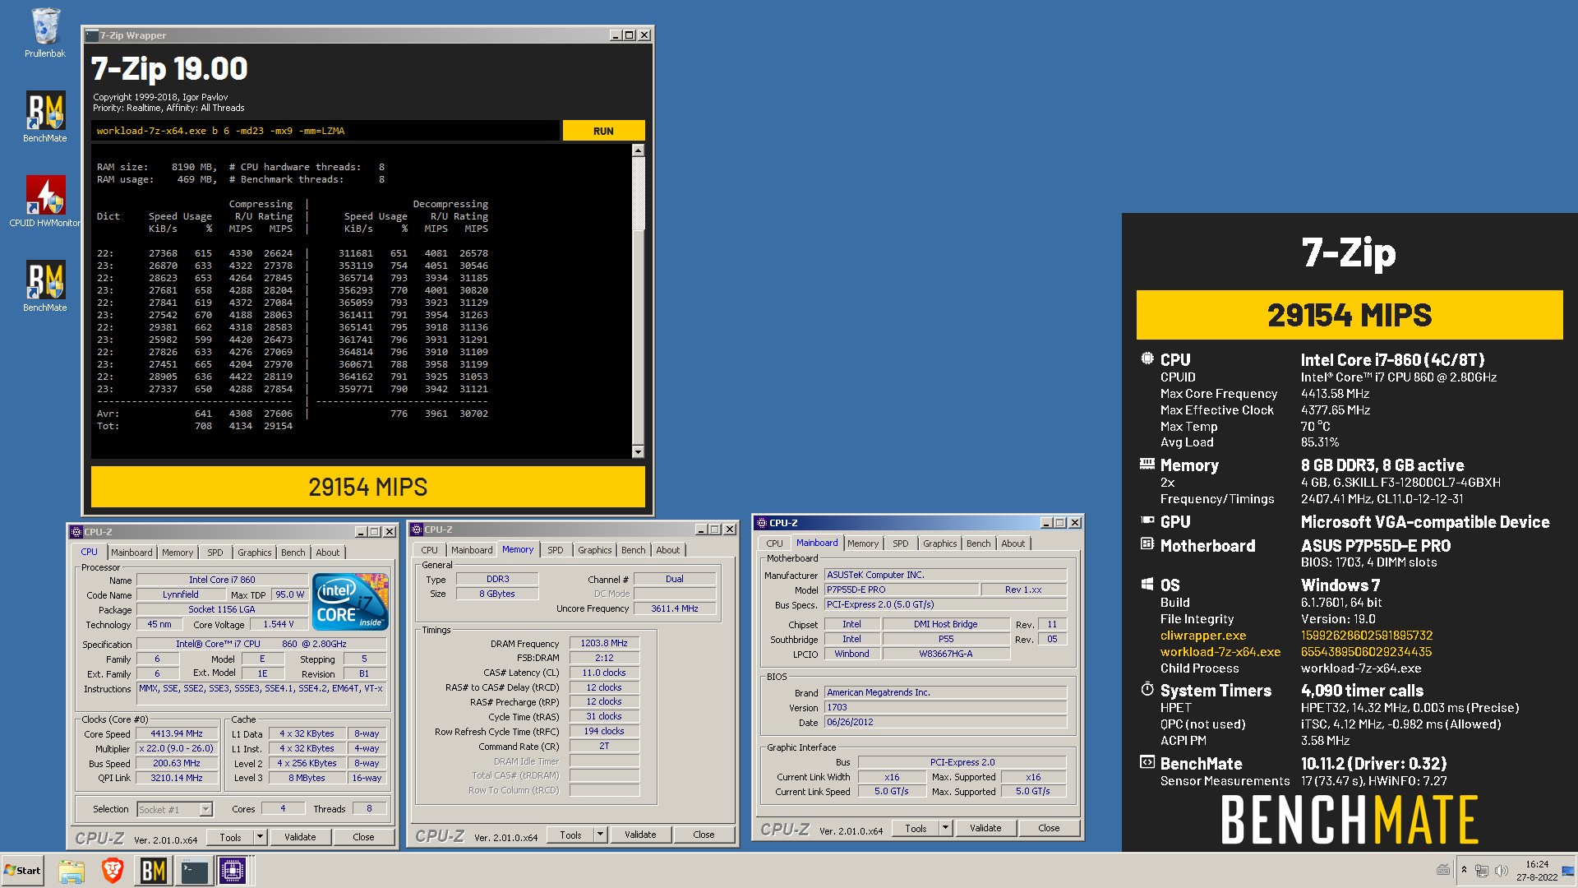Select the BenchMate taskbar icon
The height and width of the screenshot is (888, 1578).
click(x=154, y=871)
